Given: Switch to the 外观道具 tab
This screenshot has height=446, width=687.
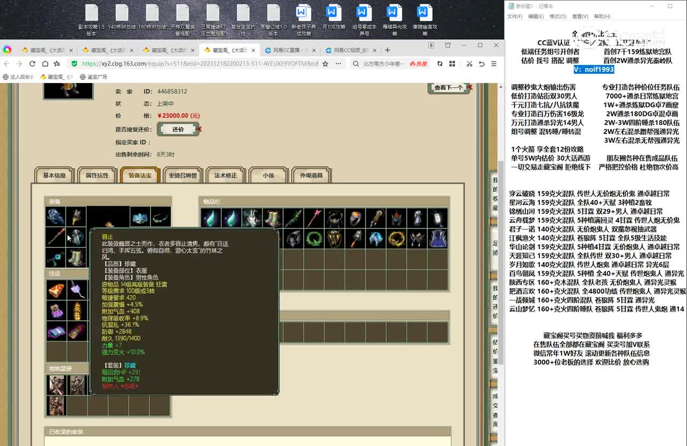Looking at the screenshot, I should [x=311, y=175].
